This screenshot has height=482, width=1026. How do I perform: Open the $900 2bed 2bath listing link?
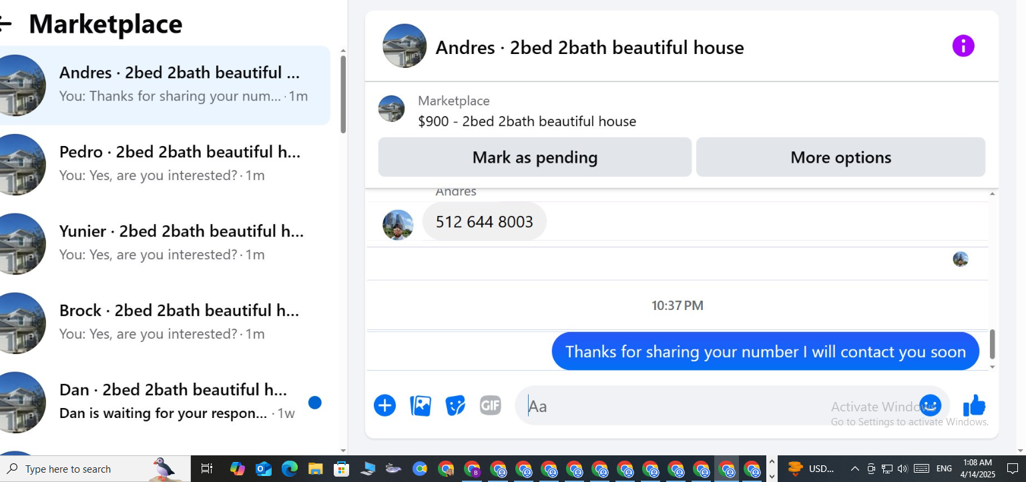coord(527,121)
